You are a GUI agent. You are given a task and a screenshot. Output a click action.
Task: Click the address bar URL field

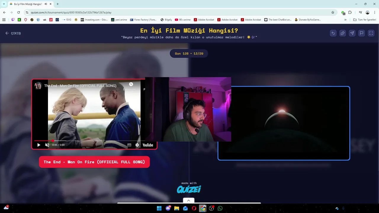pos(178,12)
